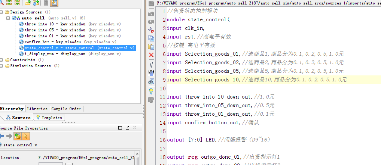
Task: Toggle the highlighted scroll-to-selected-object button in Sources toolbar
Action: point(54,3)
